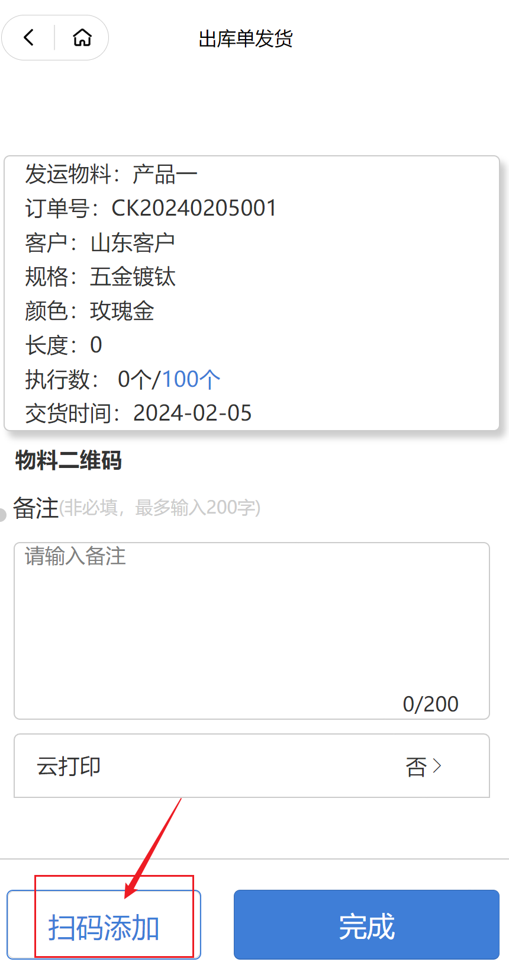
Task: Tap the 客户 山东客户 line
Action: pos(100,243)
